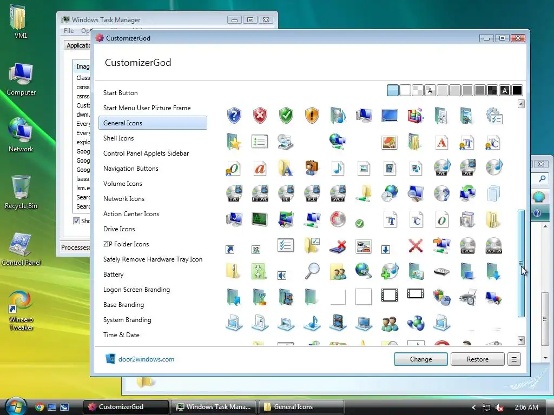Choose the large red X icon
Image resolution: width=554 pixels, height=415 pixels.
click(415, 246)
